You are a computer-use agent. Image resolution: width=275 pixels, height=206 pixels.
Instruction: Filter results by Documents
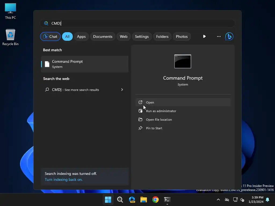[x=103, y=36]
